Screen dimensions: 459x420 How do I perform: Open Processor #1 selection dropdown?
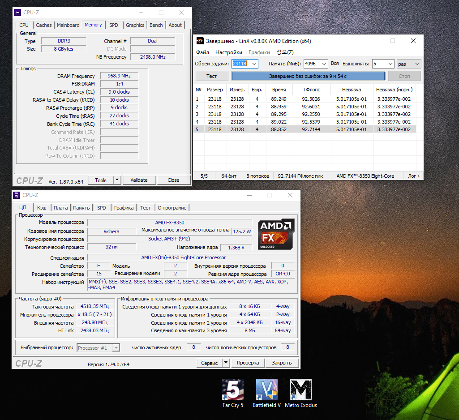tap(99, 348)
